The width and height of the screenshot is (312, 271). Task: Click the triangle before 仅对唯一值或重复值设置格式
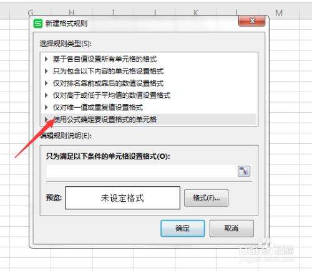[46, 107]
